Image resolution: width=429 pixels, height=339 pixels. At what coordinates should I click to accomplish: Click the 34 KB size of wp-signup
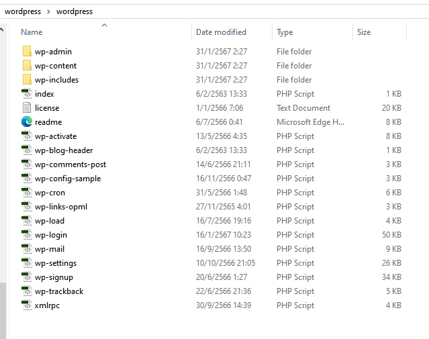[x=391, y=277]
